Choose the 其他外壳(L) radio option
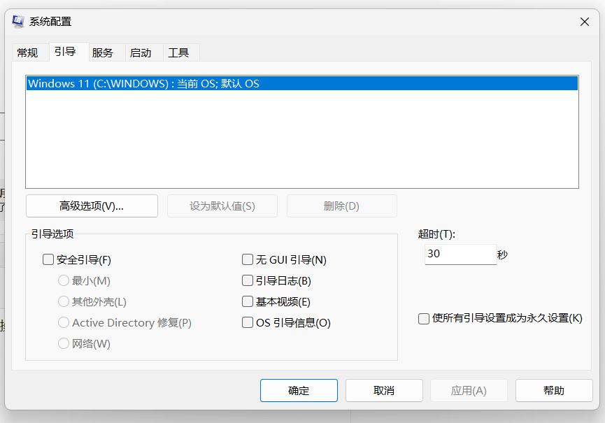The width and height of the screenshot is (605, 423). [64, 301]
